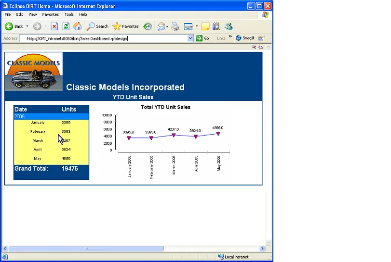Click the Go button next to the address bar
This screenshot has height=262, width=391.
coord(202,38)
